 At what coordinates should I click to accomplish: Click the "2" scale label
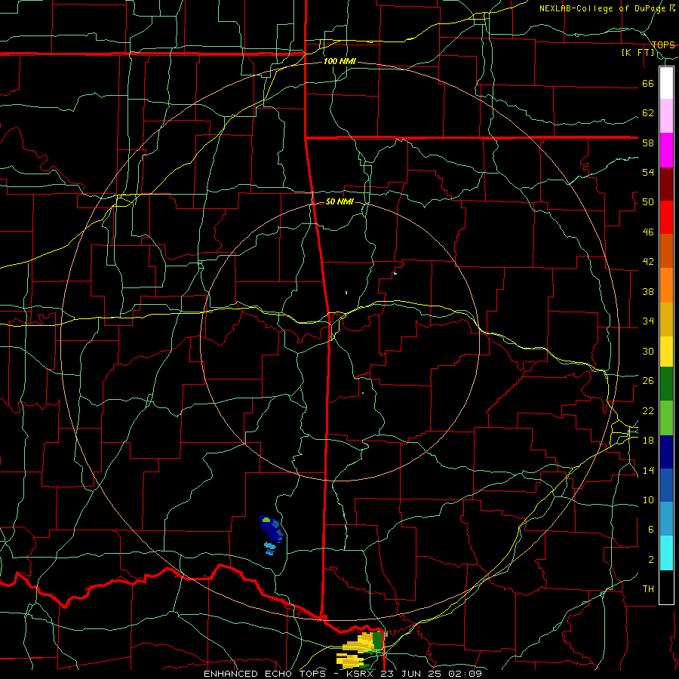coord(650,560)
